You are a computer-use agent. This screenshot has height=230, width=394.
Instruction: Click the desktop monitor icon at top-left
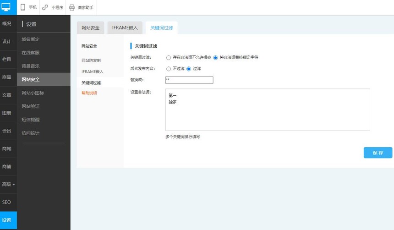coord(6,7)
